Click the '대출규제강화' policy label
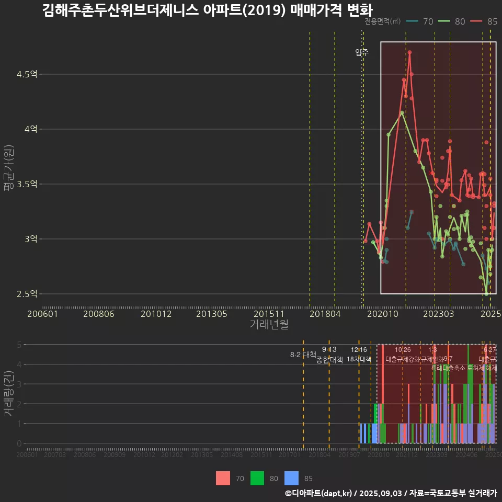This screenshot has width=502, height=502. pos(403,359)
